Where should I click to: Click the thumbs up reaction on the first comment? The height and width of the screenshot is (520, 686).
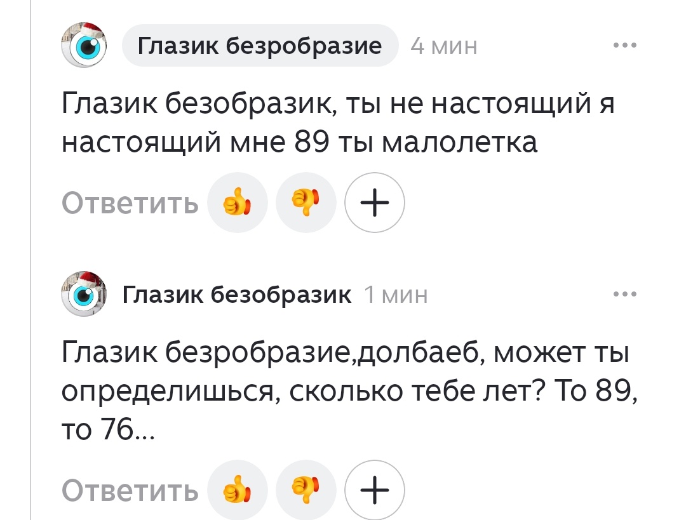[238, 203]
